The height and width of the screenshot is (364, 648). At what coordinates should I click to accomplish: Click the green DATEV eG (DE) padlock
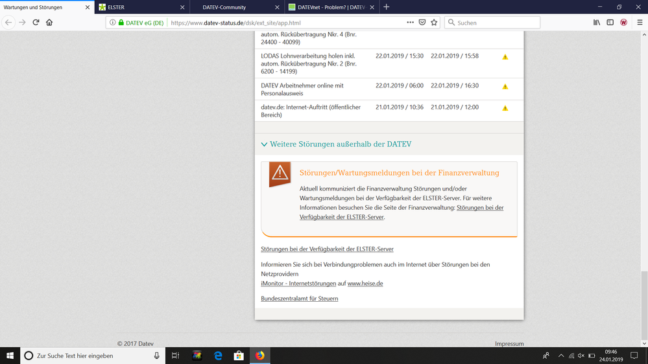(x=121, y=23)
